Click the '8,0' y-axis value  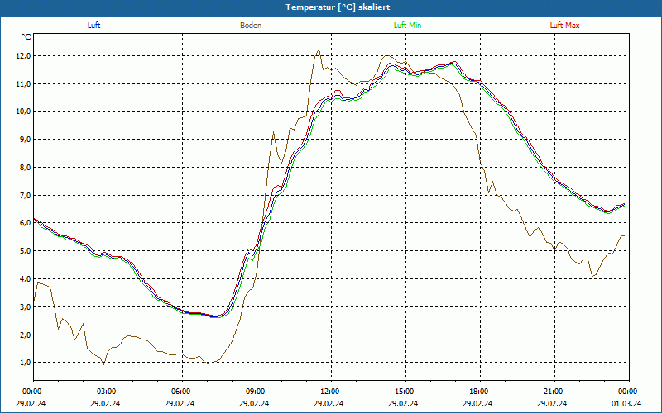point(25,168)
